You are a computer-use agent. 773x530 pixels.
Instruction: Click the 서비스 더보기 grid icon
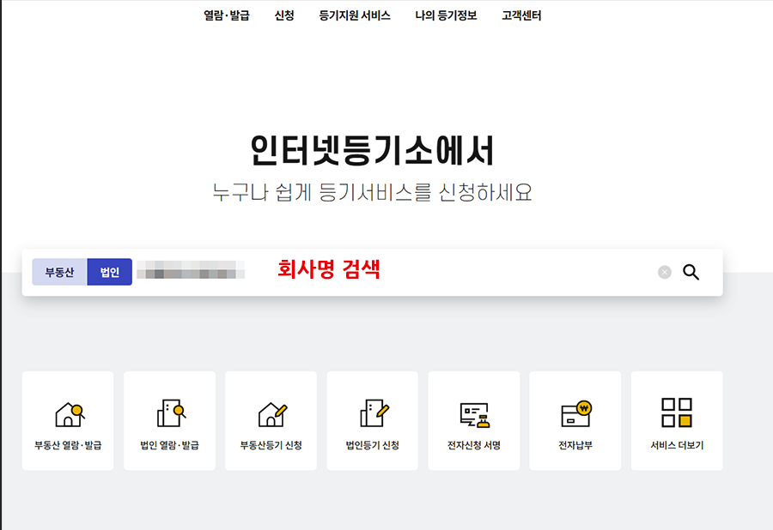click(677, 413)
